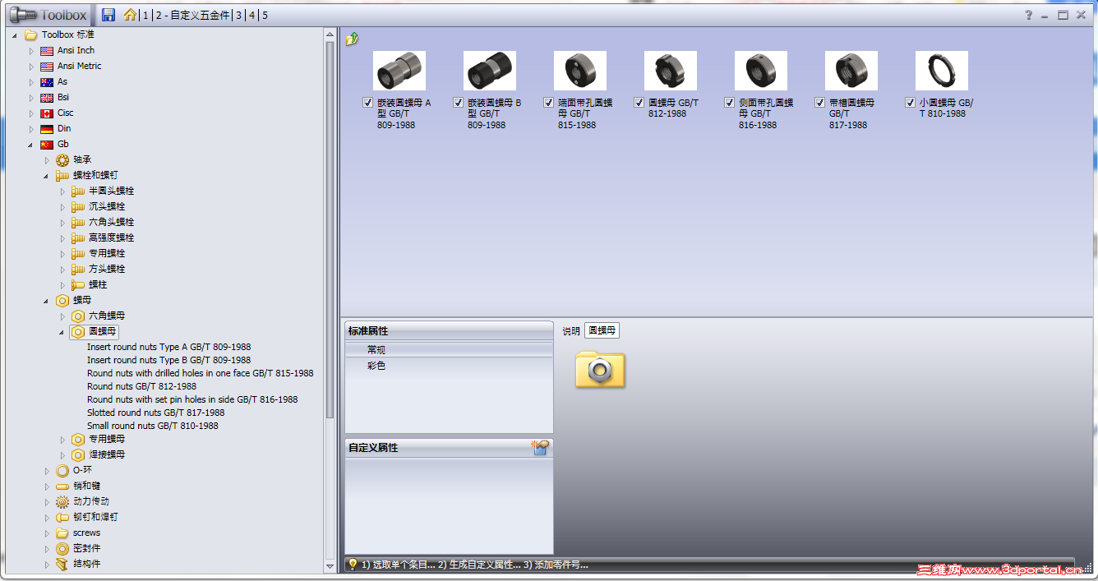The height and width of the screenshot is (581, 1098).
Task: Select the As Australian flag icon
Action: (x=47, y=82)
